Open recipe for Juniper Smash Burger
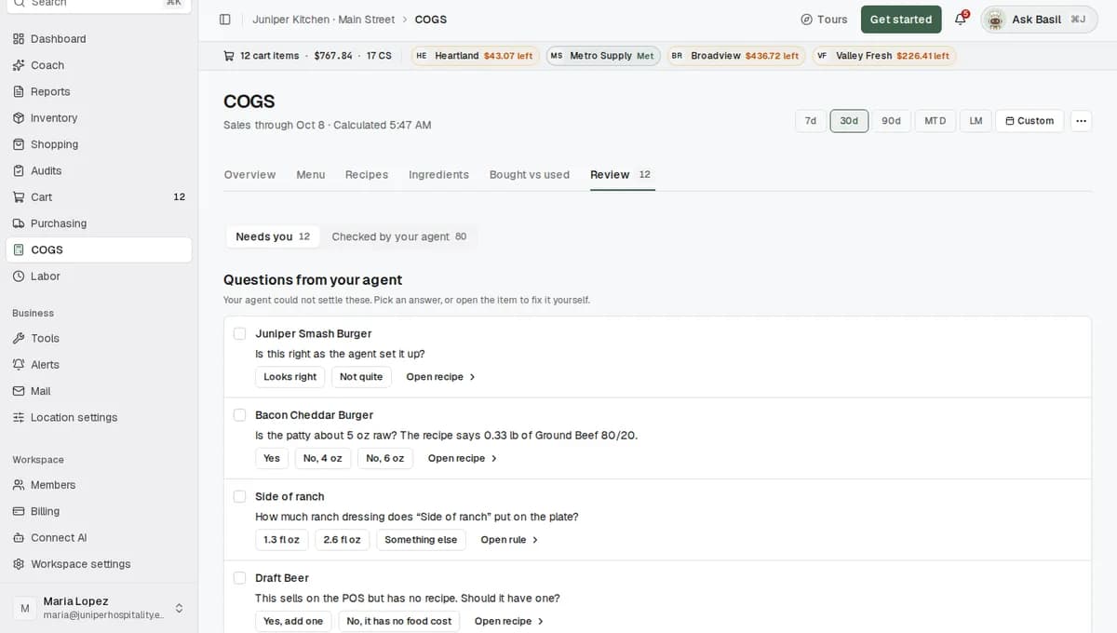This screenshot has height=633, width=1117. (x=441, y=377)
